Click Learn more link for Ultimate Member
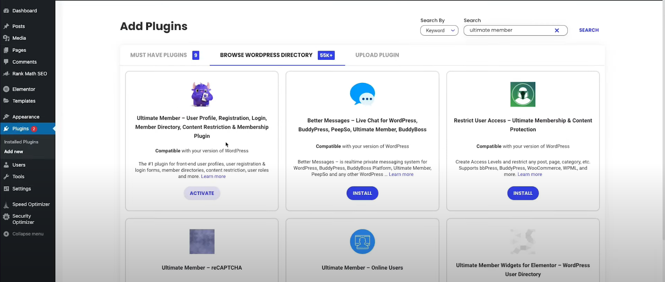665x282 pixels. 213,177
